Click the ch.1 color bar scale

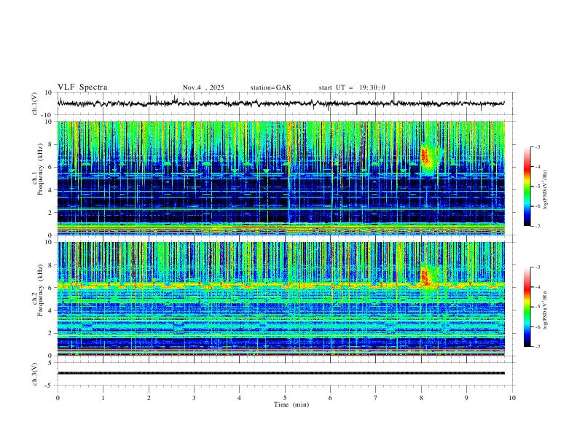(527, 187)
